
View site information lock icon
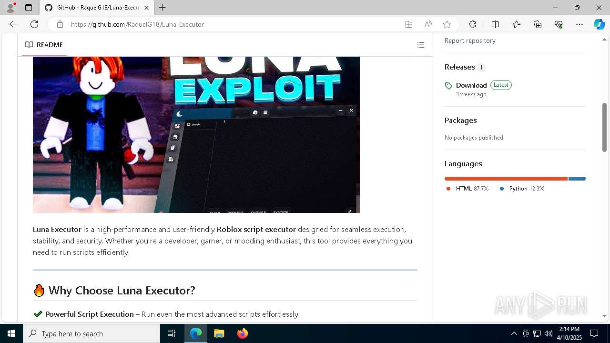(x=60, y=24)
